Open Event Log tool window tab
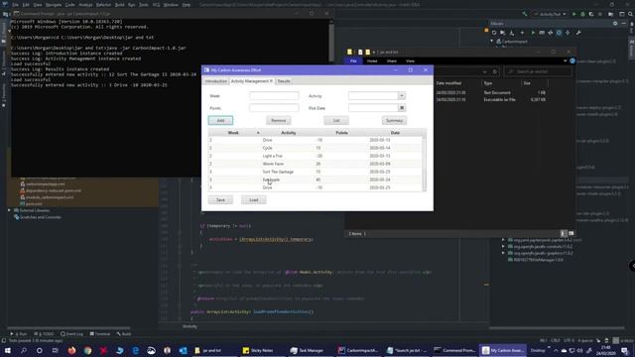The image size is (635, 357). pos(71,334)
